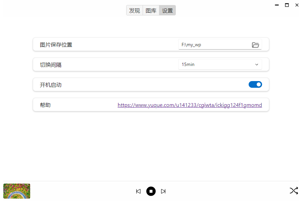Switch to the 发现 tab
This screenshot has width=302, height=201.
click(135, 10)
